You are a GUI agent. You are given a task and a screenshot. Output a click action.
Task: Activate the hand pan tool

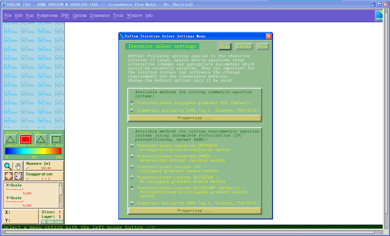pyautogui.click(x=18, y=166)
